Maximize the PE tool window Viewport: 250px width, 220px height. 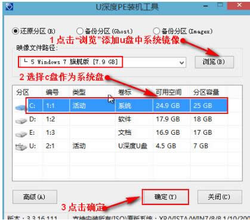pos(220,5)
